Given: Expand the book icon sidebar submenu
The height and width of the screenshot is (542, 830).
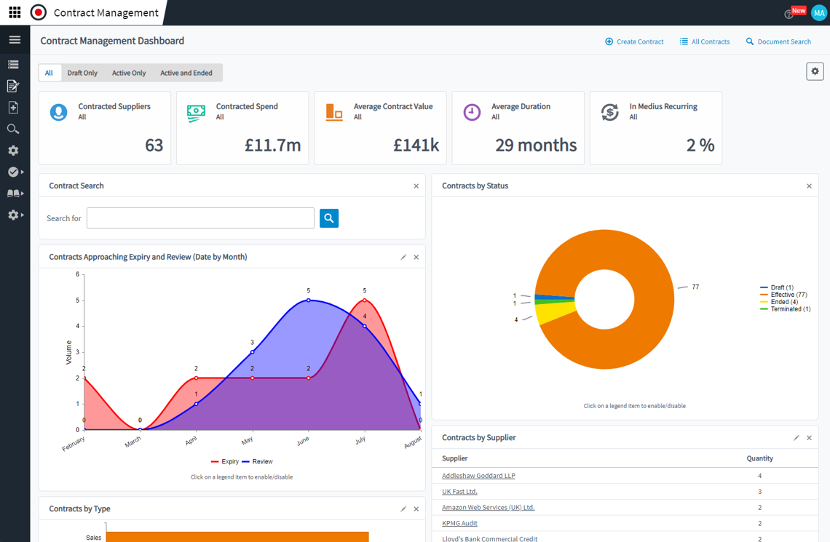Looking at the screenshot, I should 15,194.
